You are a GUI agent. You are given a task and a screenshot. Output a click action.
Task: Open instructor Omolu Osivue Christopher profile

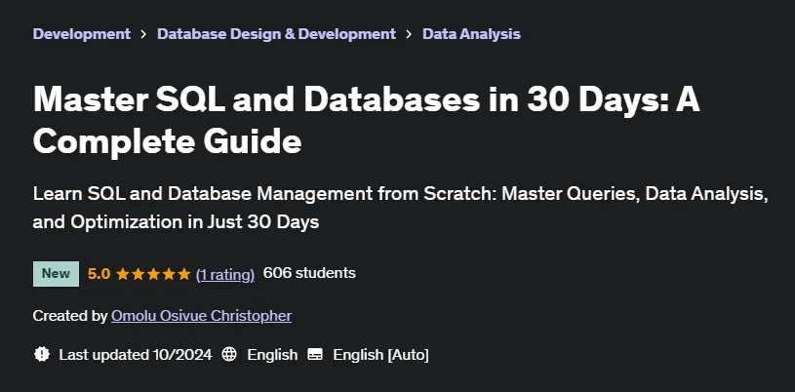(201, 316)
